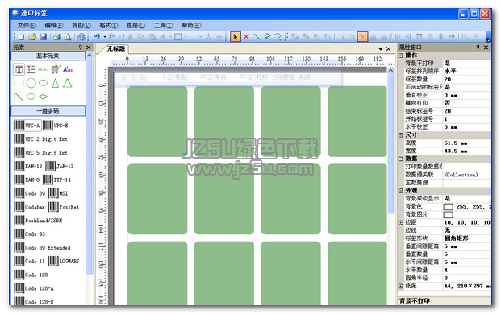Viewport: 501px width, 314px height.
Task: Select the Code 39 barcode element
Action: (x=30, y=193)
